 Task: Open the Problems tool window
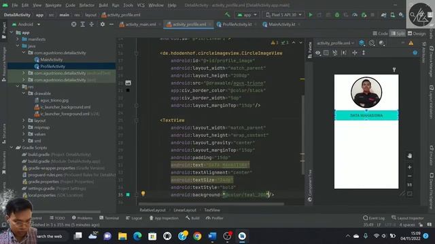coord(82,218)
